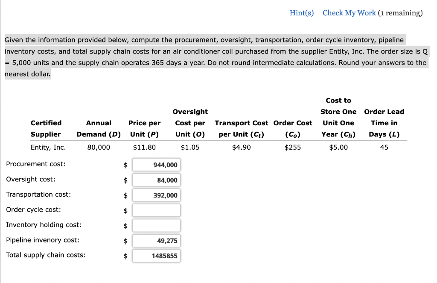Click the 'Entity, Inc.' supplier cell
437x283 pixels.
point(48,147)
